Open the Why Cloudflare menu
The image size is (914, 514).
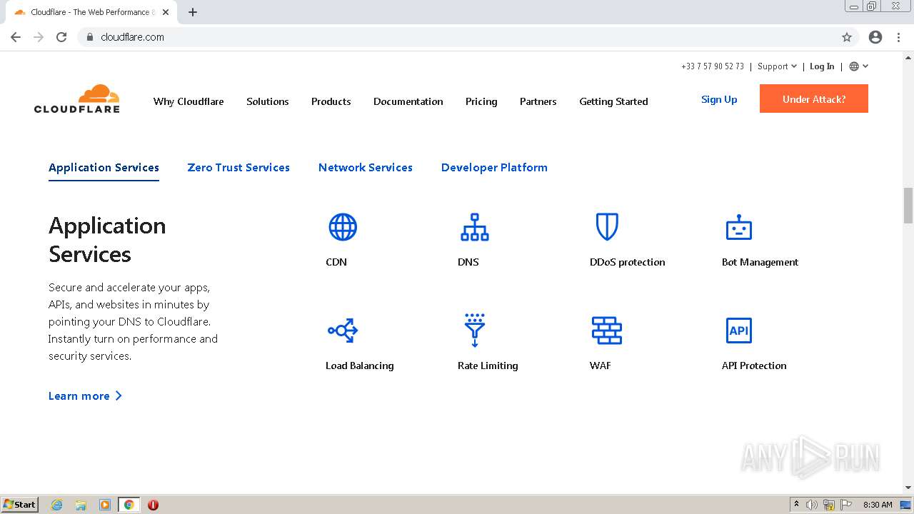point(189,101)
